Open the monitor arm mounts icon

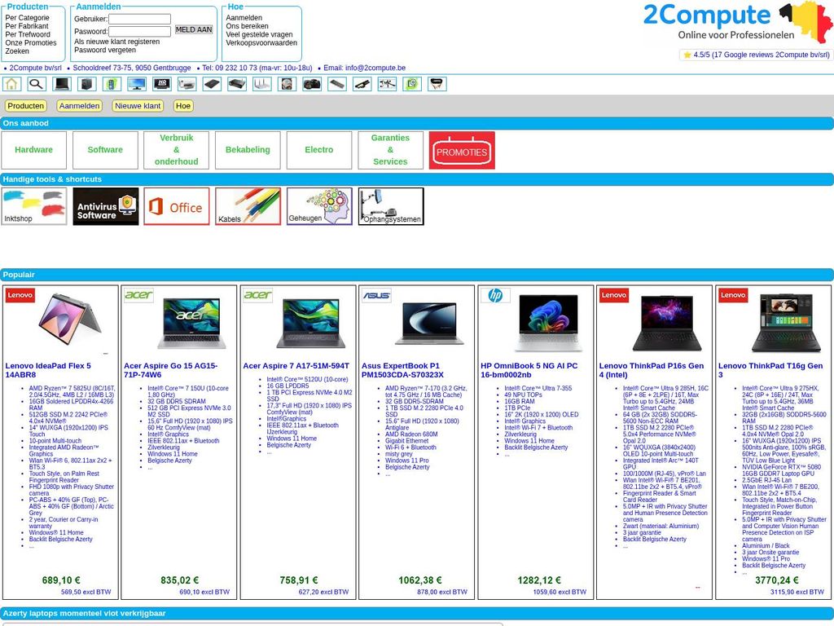pyautogui.click(x=387, y=84)
